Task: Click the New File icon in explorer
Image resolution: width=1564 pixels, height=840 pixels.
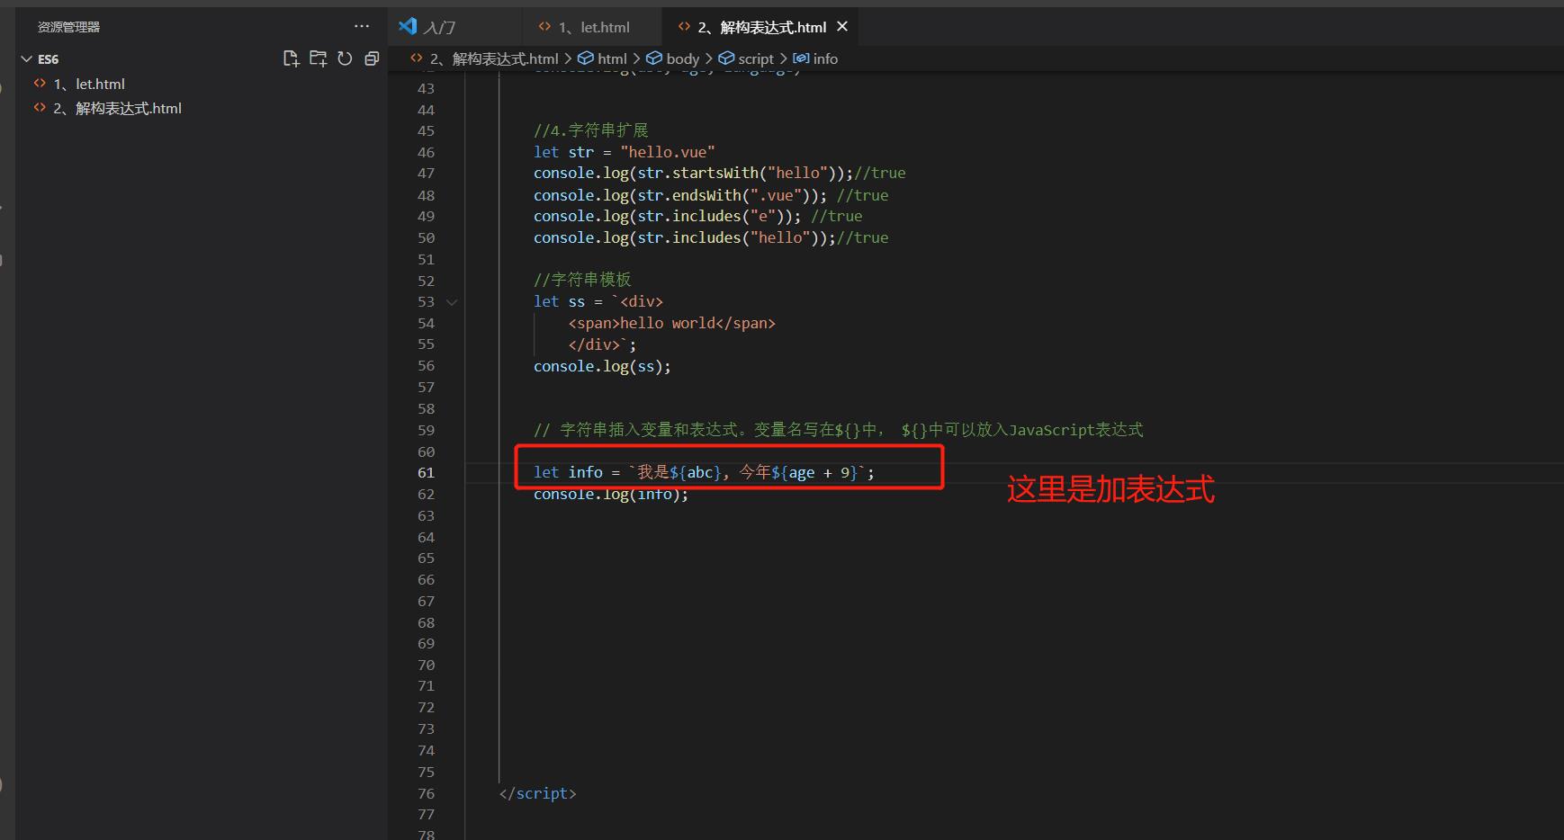Action: pos(291,58)
